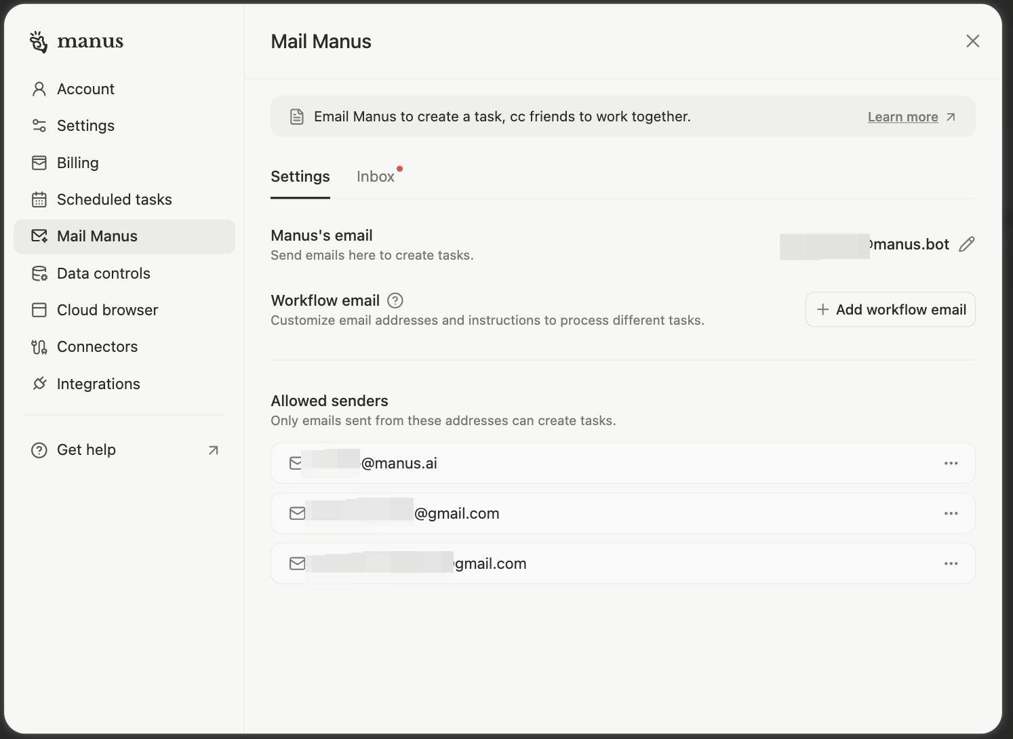The width and height of the screenshot is (1013, 739).
Task: Open Scheduled tasks in the sidebar
Action: click(114, 199)
